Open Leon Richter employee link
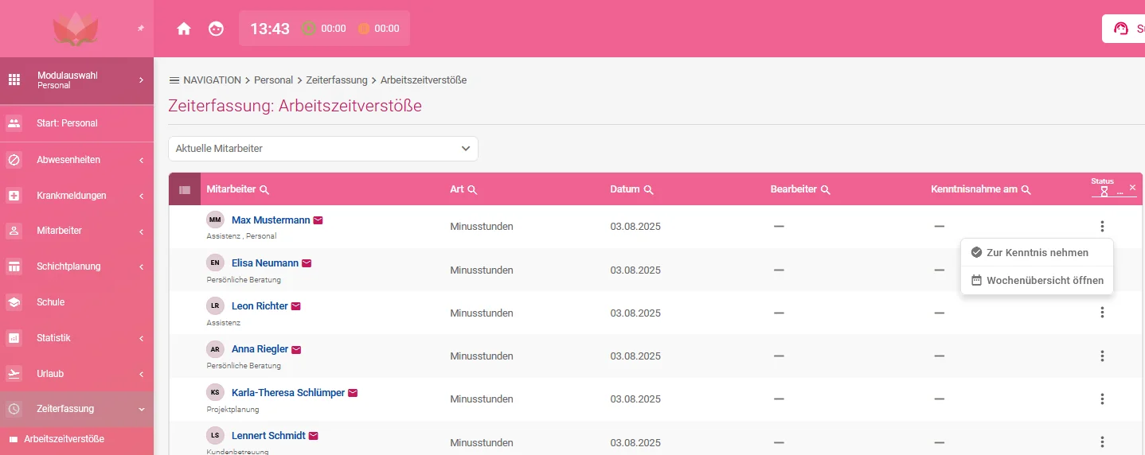1145x455 pixels. tap(260, 306)
